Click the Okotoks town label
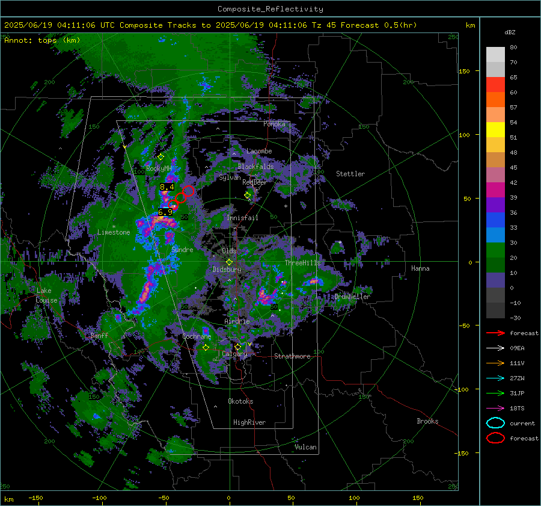 coord(240,401)
